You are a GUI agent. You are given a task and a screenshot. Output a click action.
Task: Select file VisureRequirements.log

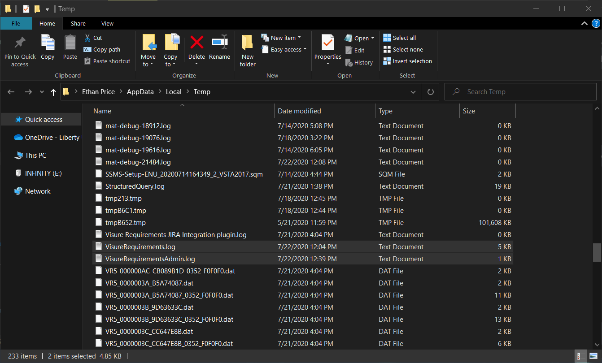coord(302,247)
